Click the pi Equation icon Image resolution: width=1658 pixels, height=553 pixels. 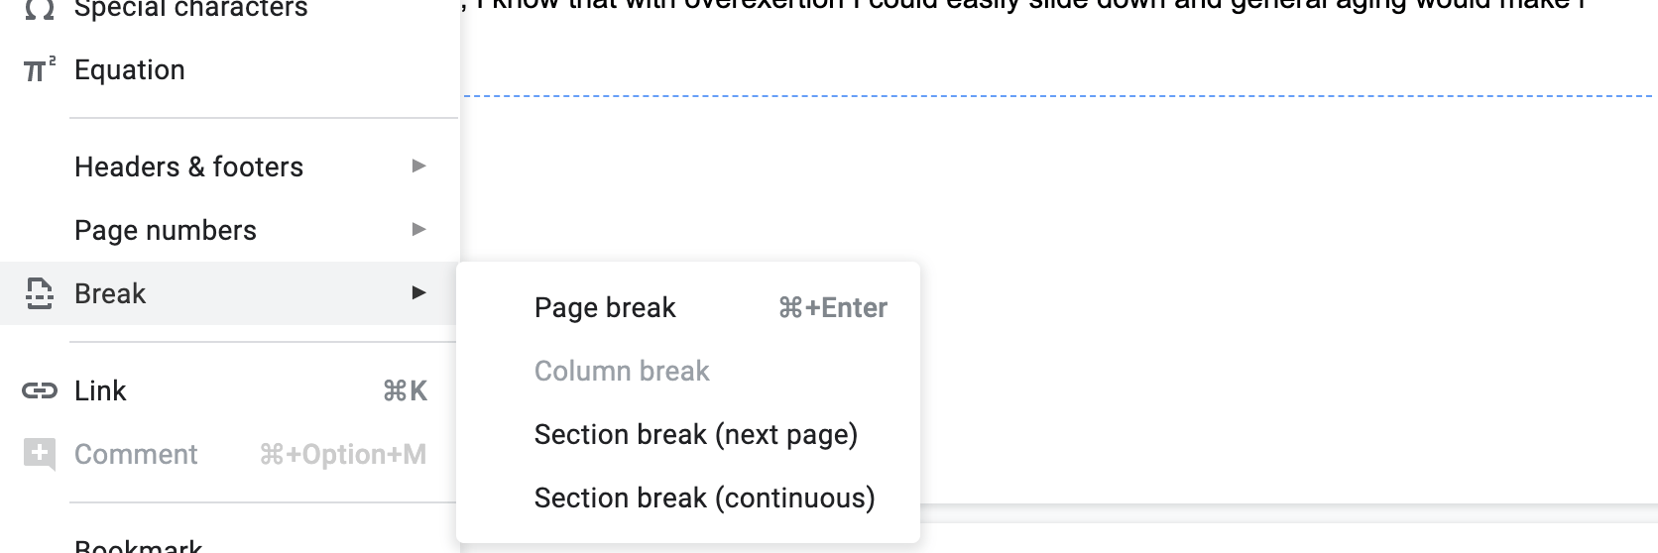[39, 69]
